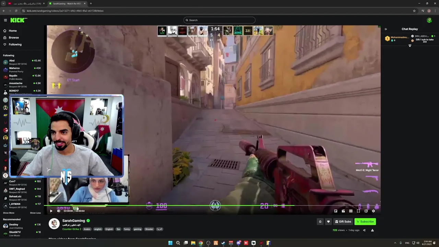Open the Home sidebar item

point(22,31)
